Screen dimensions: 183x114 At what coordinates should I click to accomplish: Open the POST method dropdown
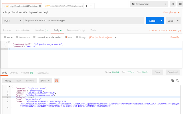point(13,21)
